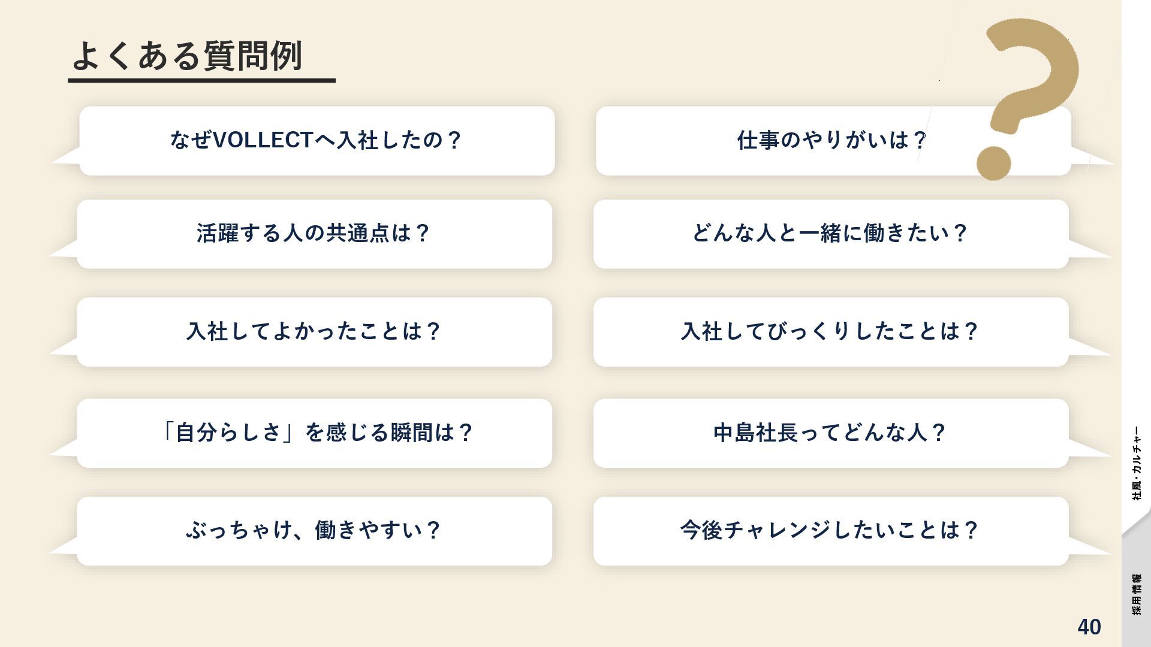The width and height of the screenshot is (1151, 647).
Task: Open 入社してびっくりしたことは? question
Action: [x=830, y=332]
